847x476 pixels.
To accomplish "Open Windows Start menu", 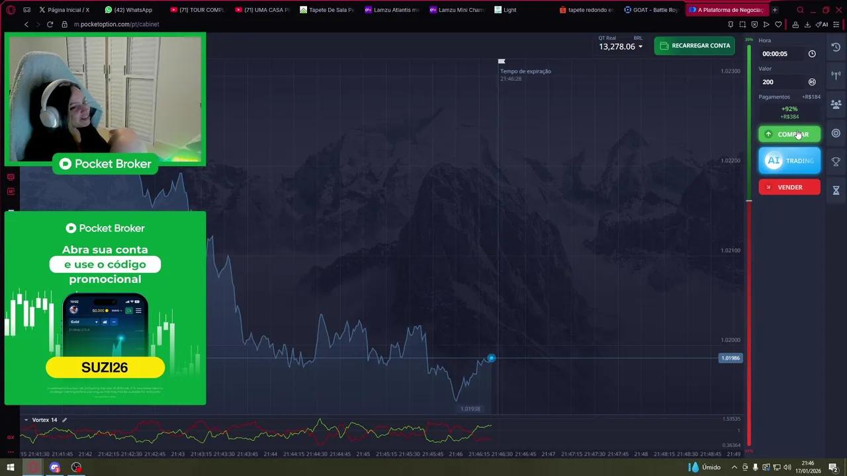I will tap(11, 467).
